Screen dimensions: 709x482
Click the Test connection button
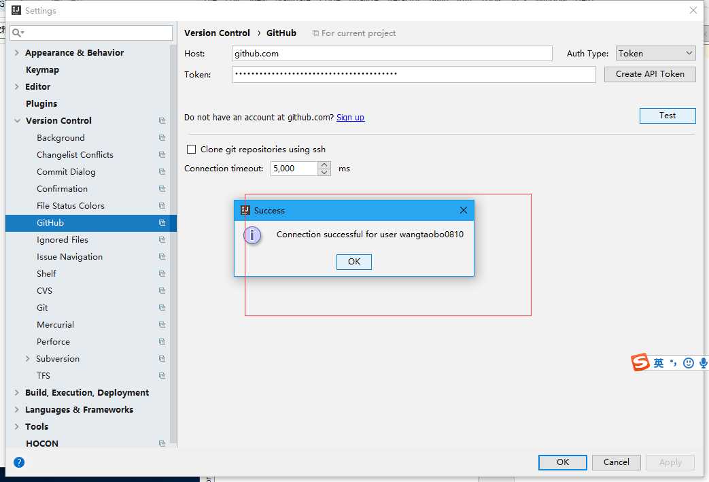click(x=668, y=116)
